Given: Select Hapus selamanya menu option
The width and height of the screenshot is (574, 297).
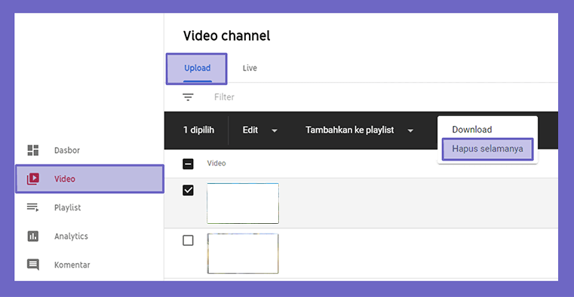Looking at the screenshot, I should click(487, 148).
